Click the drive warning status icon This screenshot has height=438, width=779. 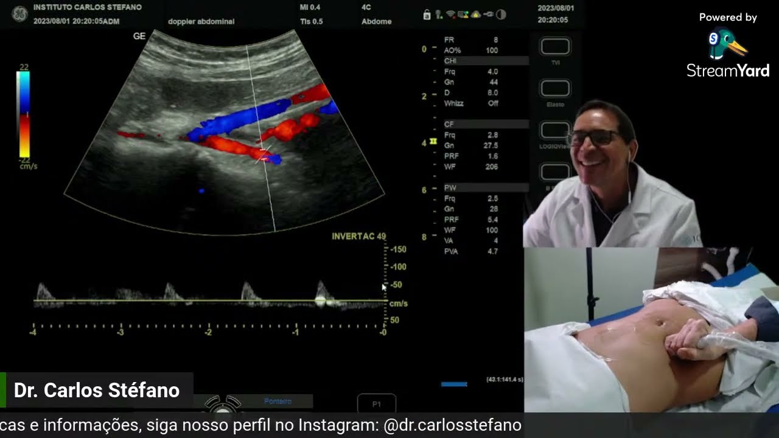[476, 14]
